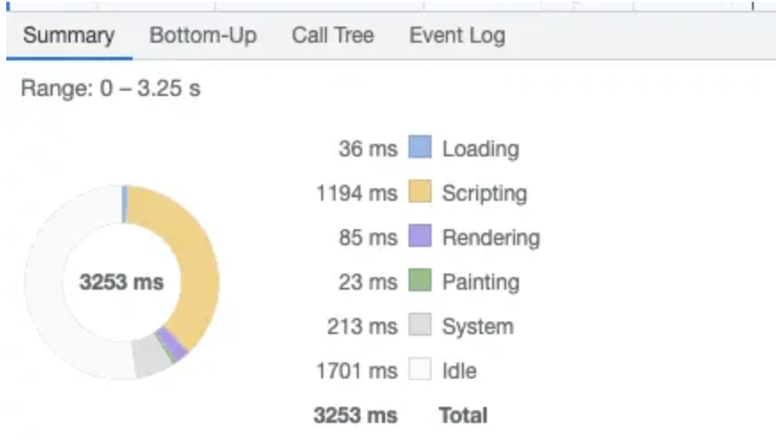Screen dimensions: 776x446
Task: Click the yellow Scripting color swatch
Action: pyautogui.click(x=419, y=192)
